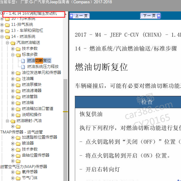The image size is (181, 181).
Task: Click the 13 - 车架和保险杠 folder icon
Action: coord(7,31)
